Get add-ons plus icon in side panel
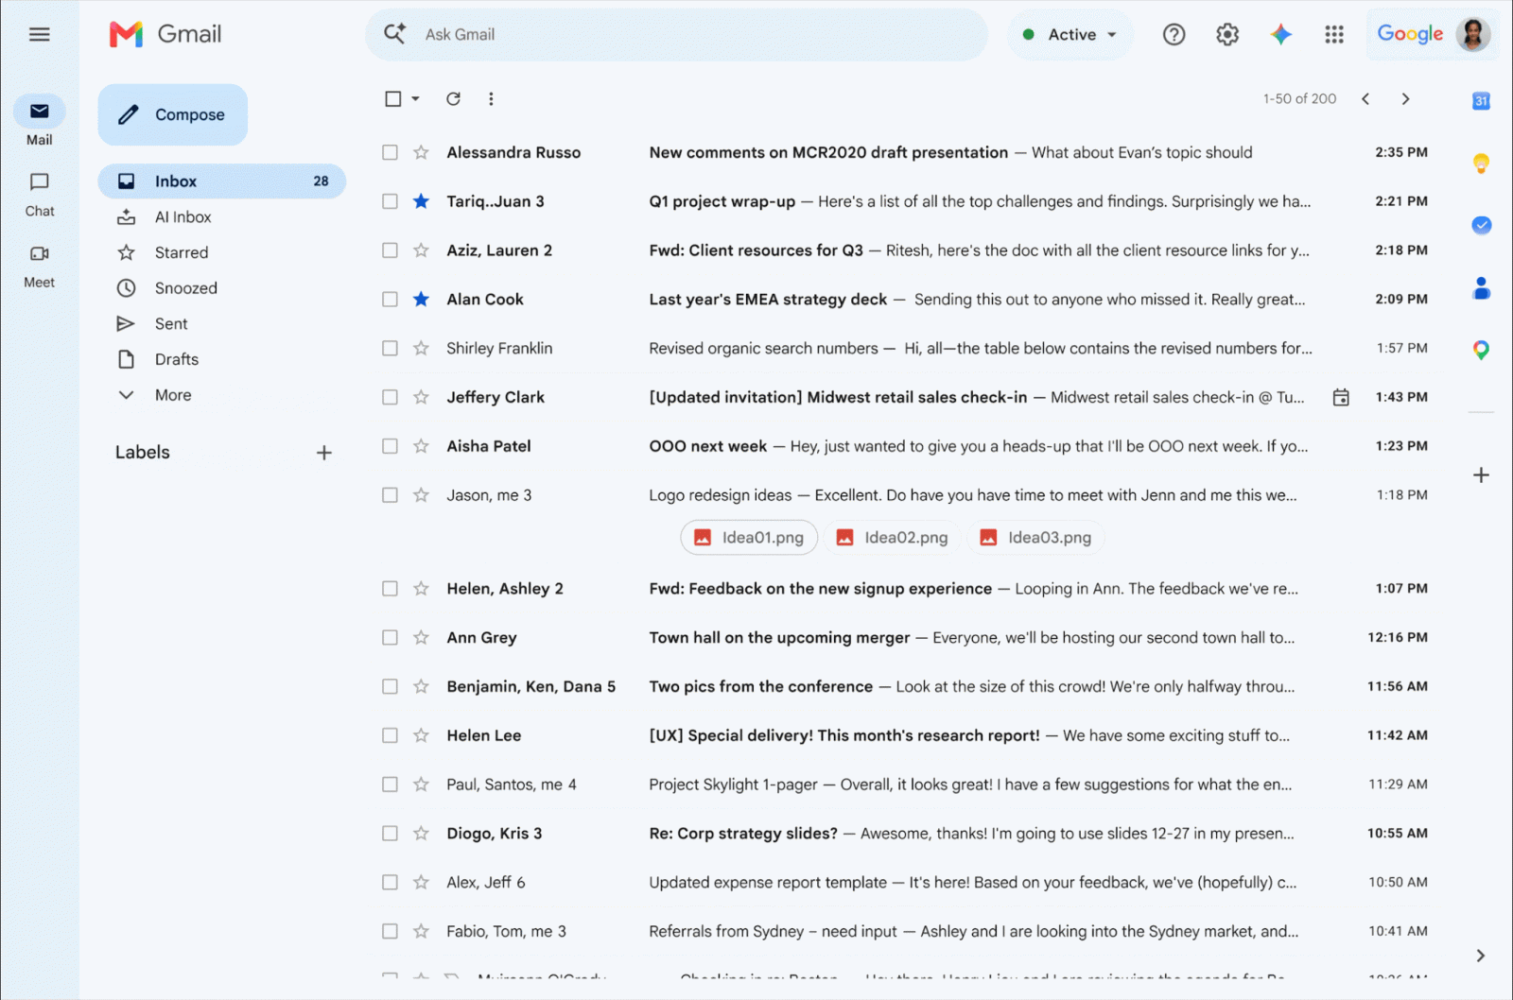1513x1000 pixels. 1481,474
